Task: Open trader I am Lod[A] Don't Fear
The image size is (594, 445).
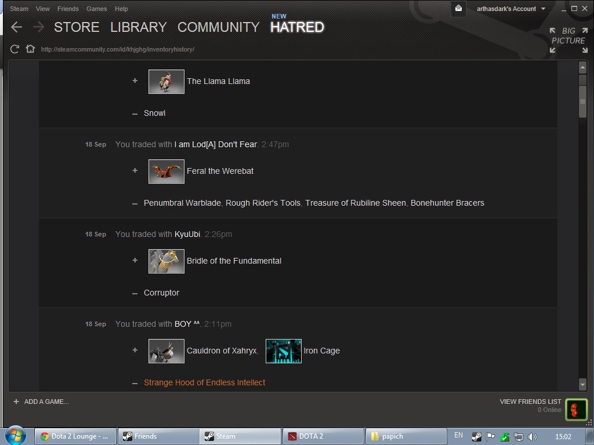Action: click(x=216, y=144)
